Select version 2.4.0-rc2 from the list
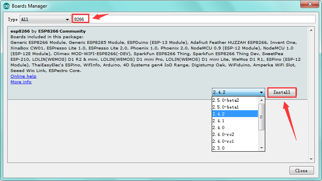Viewport: 322px width, 181px height. [x=235, y=134]
